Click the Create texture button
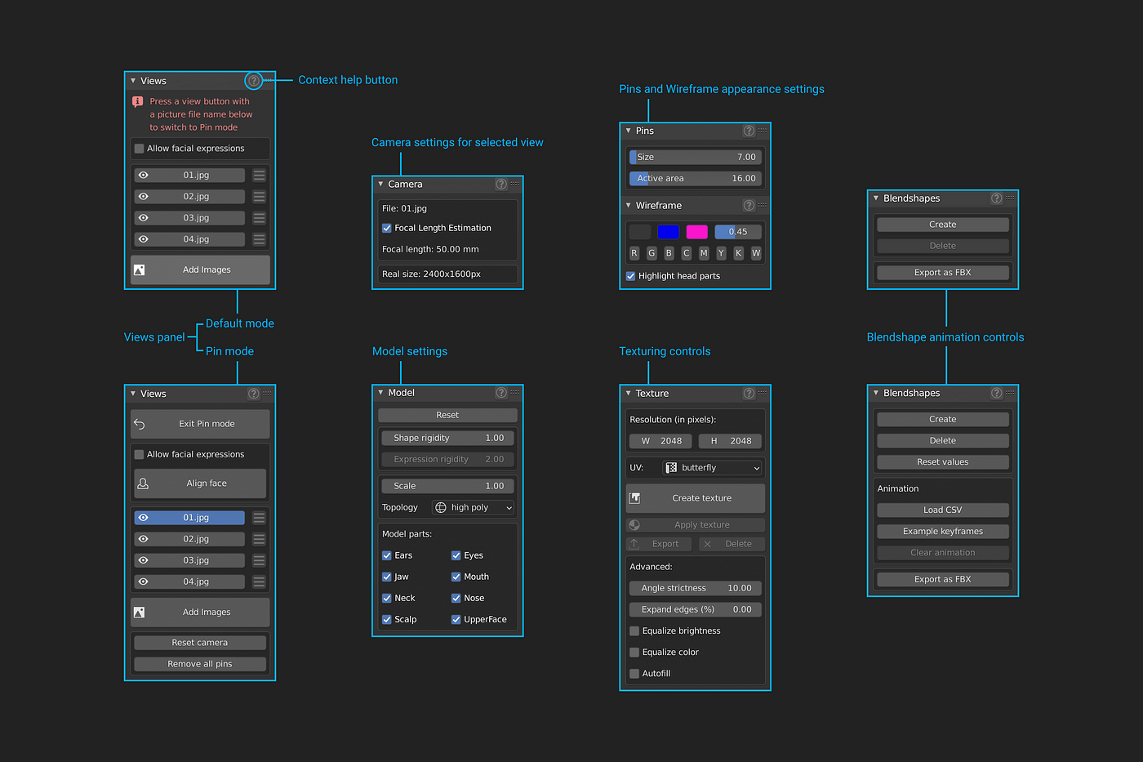Viewport: 1143px width, 762px height. [696, 498]
